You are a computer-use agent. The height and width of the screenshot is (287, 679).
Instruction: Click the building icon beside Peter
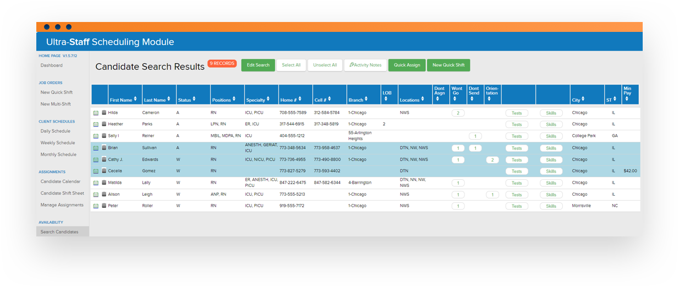tap(104, 206)
